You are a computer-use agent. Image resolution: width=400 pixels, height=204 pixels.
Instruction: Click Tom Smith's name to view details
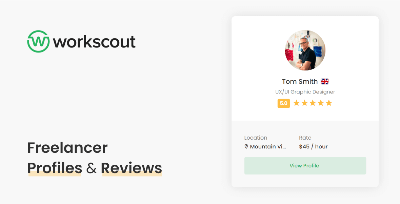[300, 81]
